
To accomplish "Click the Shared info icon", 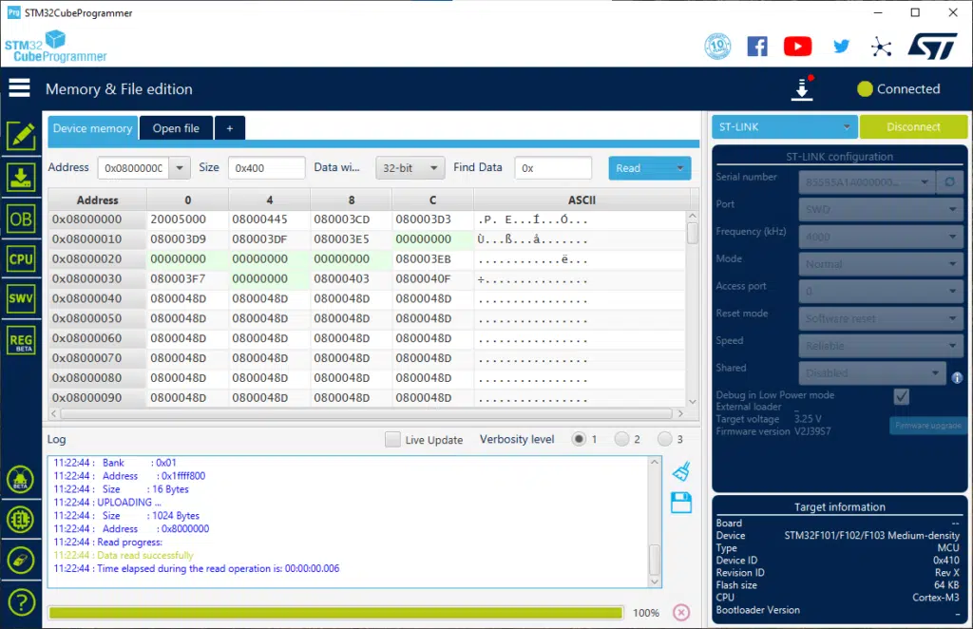I will pos(958,378).
